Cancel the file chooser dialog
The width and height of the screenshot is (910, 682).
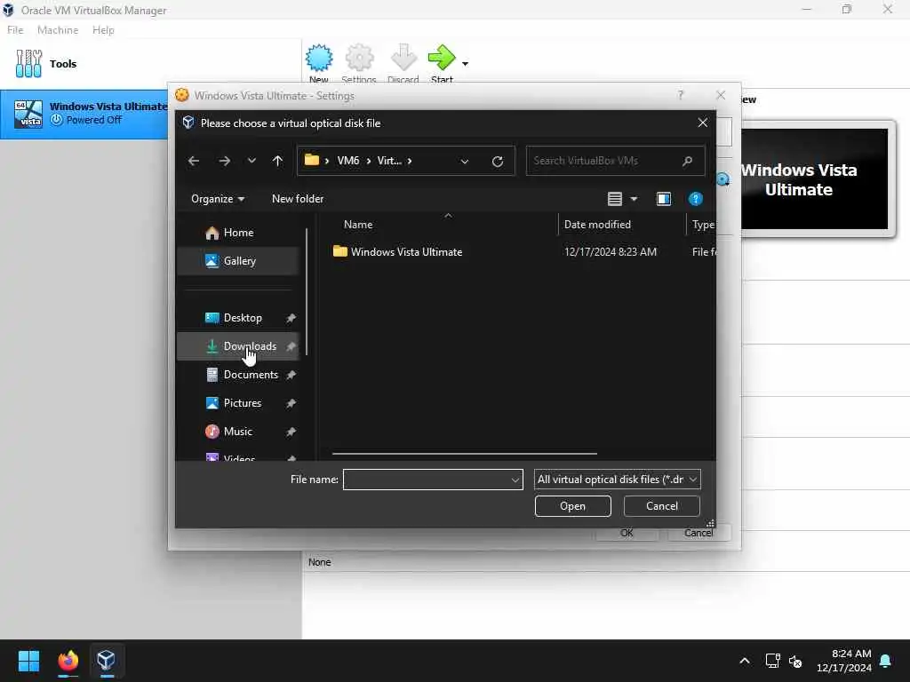point(661,506)
